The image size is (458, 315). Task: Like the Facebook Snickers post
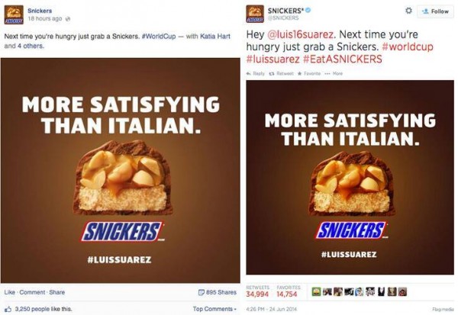point(9,292)
